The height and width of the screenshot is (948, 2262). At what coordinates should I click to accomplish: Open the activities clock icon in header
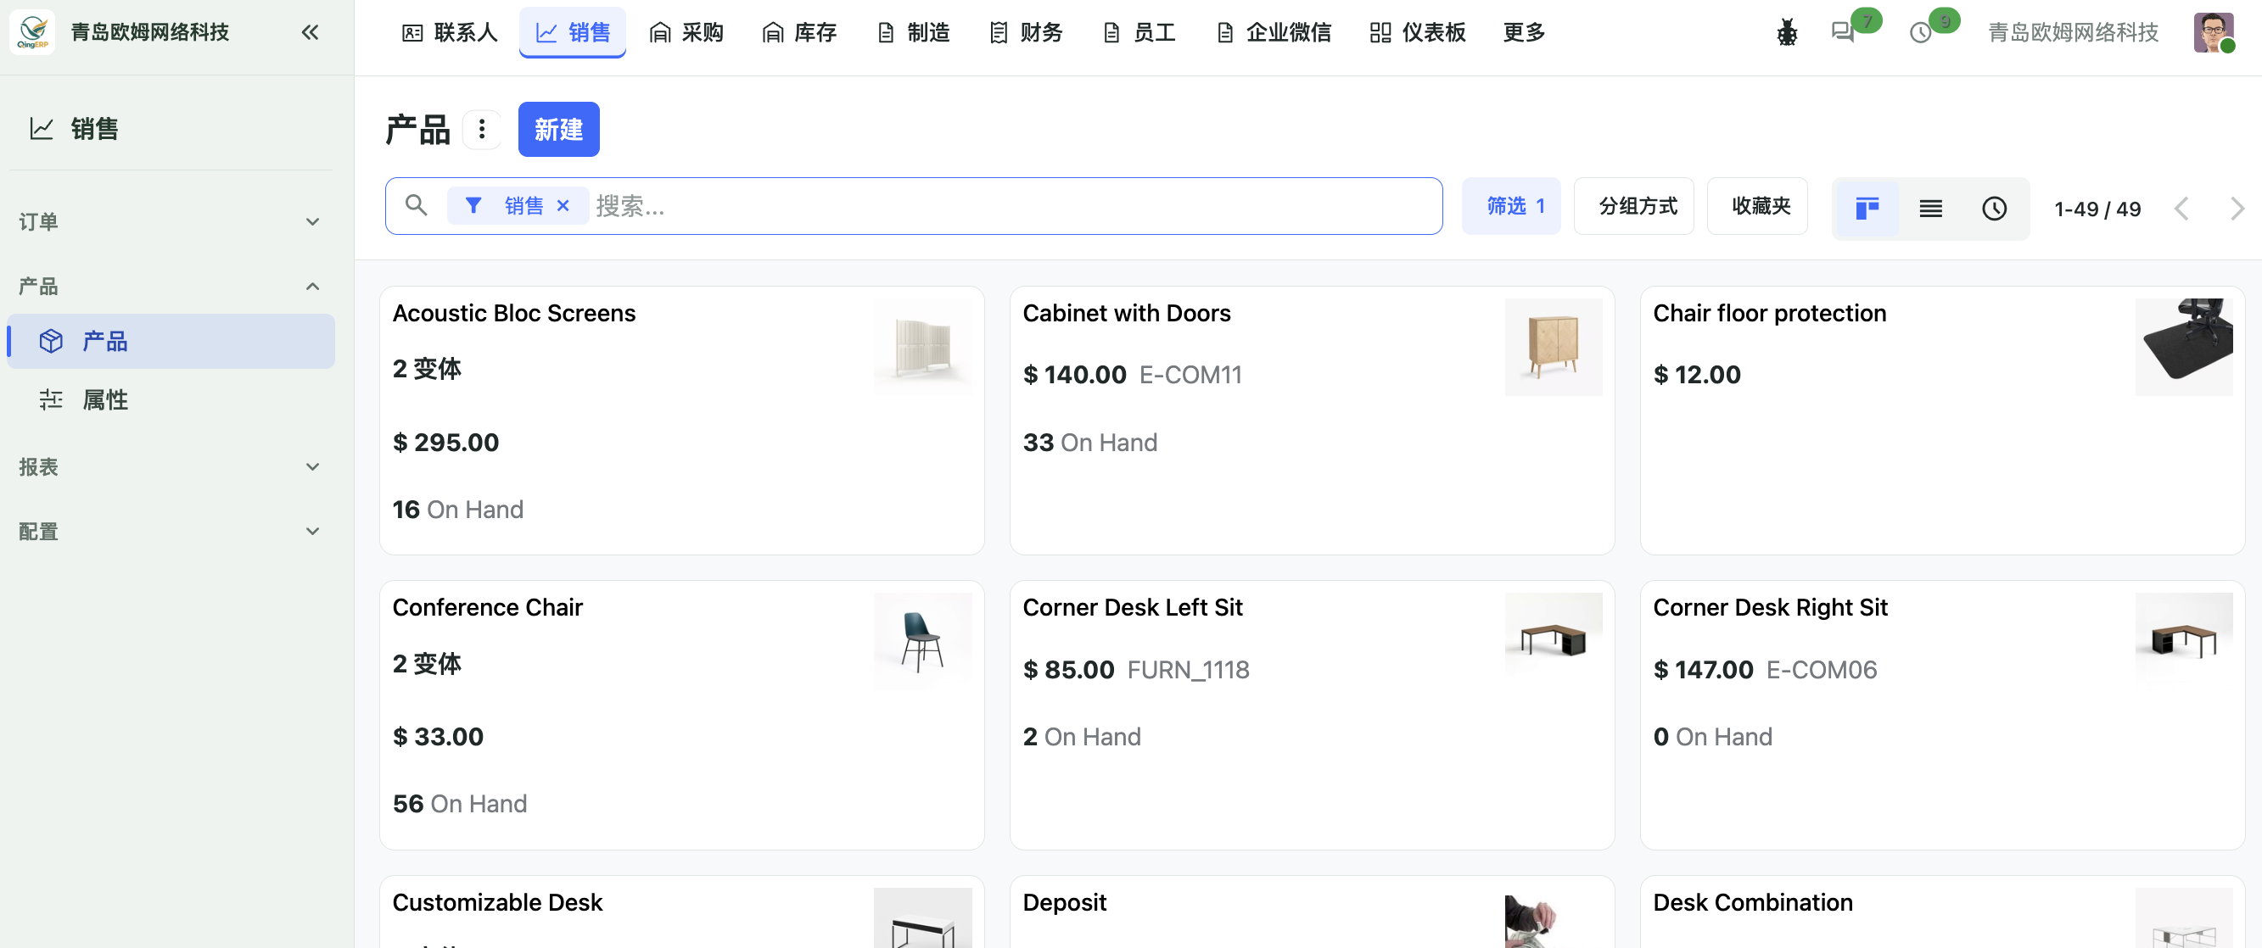[x=1920, y=32]
